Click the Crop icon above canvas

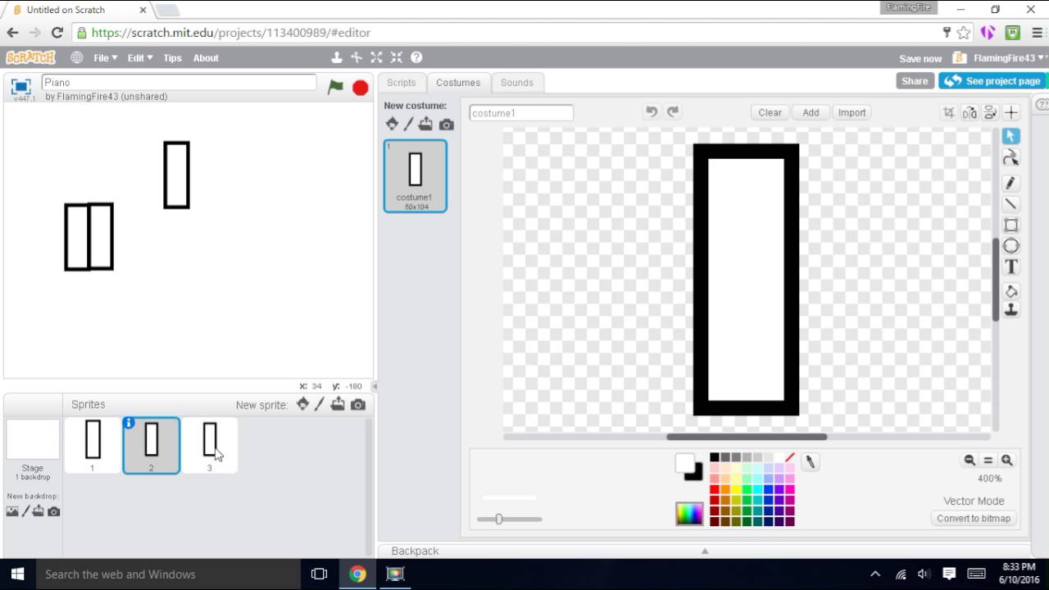[949, 112]
